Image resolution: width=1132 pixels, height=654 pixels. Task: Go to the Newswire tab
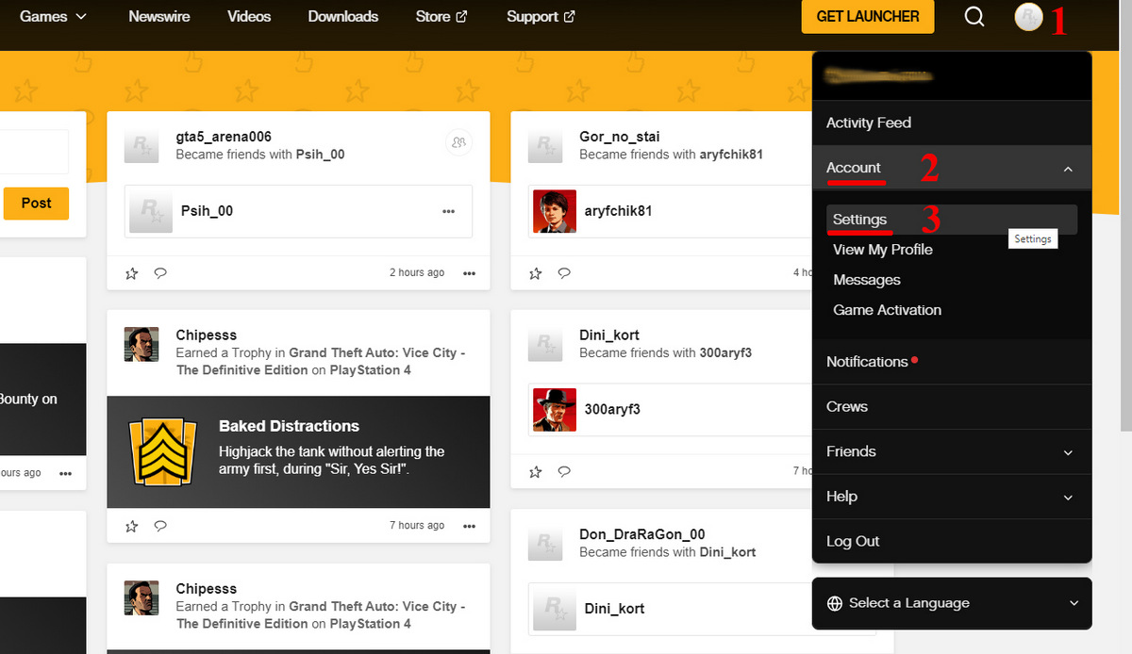click(x=158, y=17)
